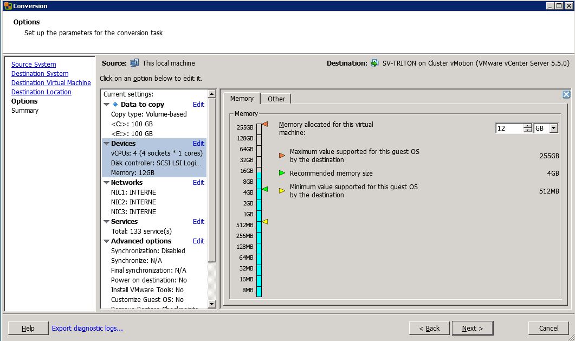Select 'Synchronization: Disabled' row
The image size is (575, 341).
point(148,251)
